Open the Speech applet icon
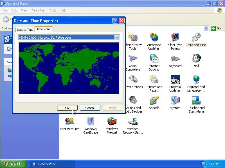The image size is (225, 168). 154,100
